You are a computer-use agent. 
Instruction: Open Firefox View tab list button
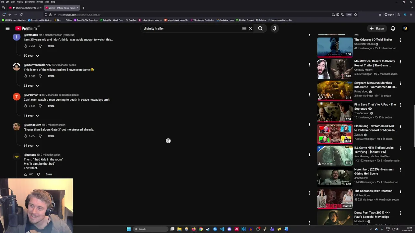4,8
